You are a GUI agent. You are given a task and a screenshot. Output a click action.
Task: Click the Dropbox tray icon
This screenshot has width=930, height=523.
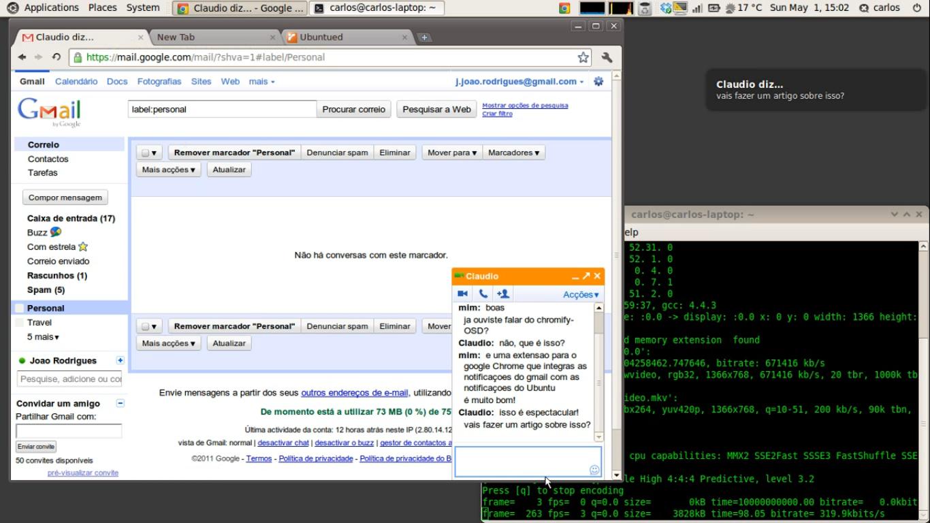click(x=666, y=8)
